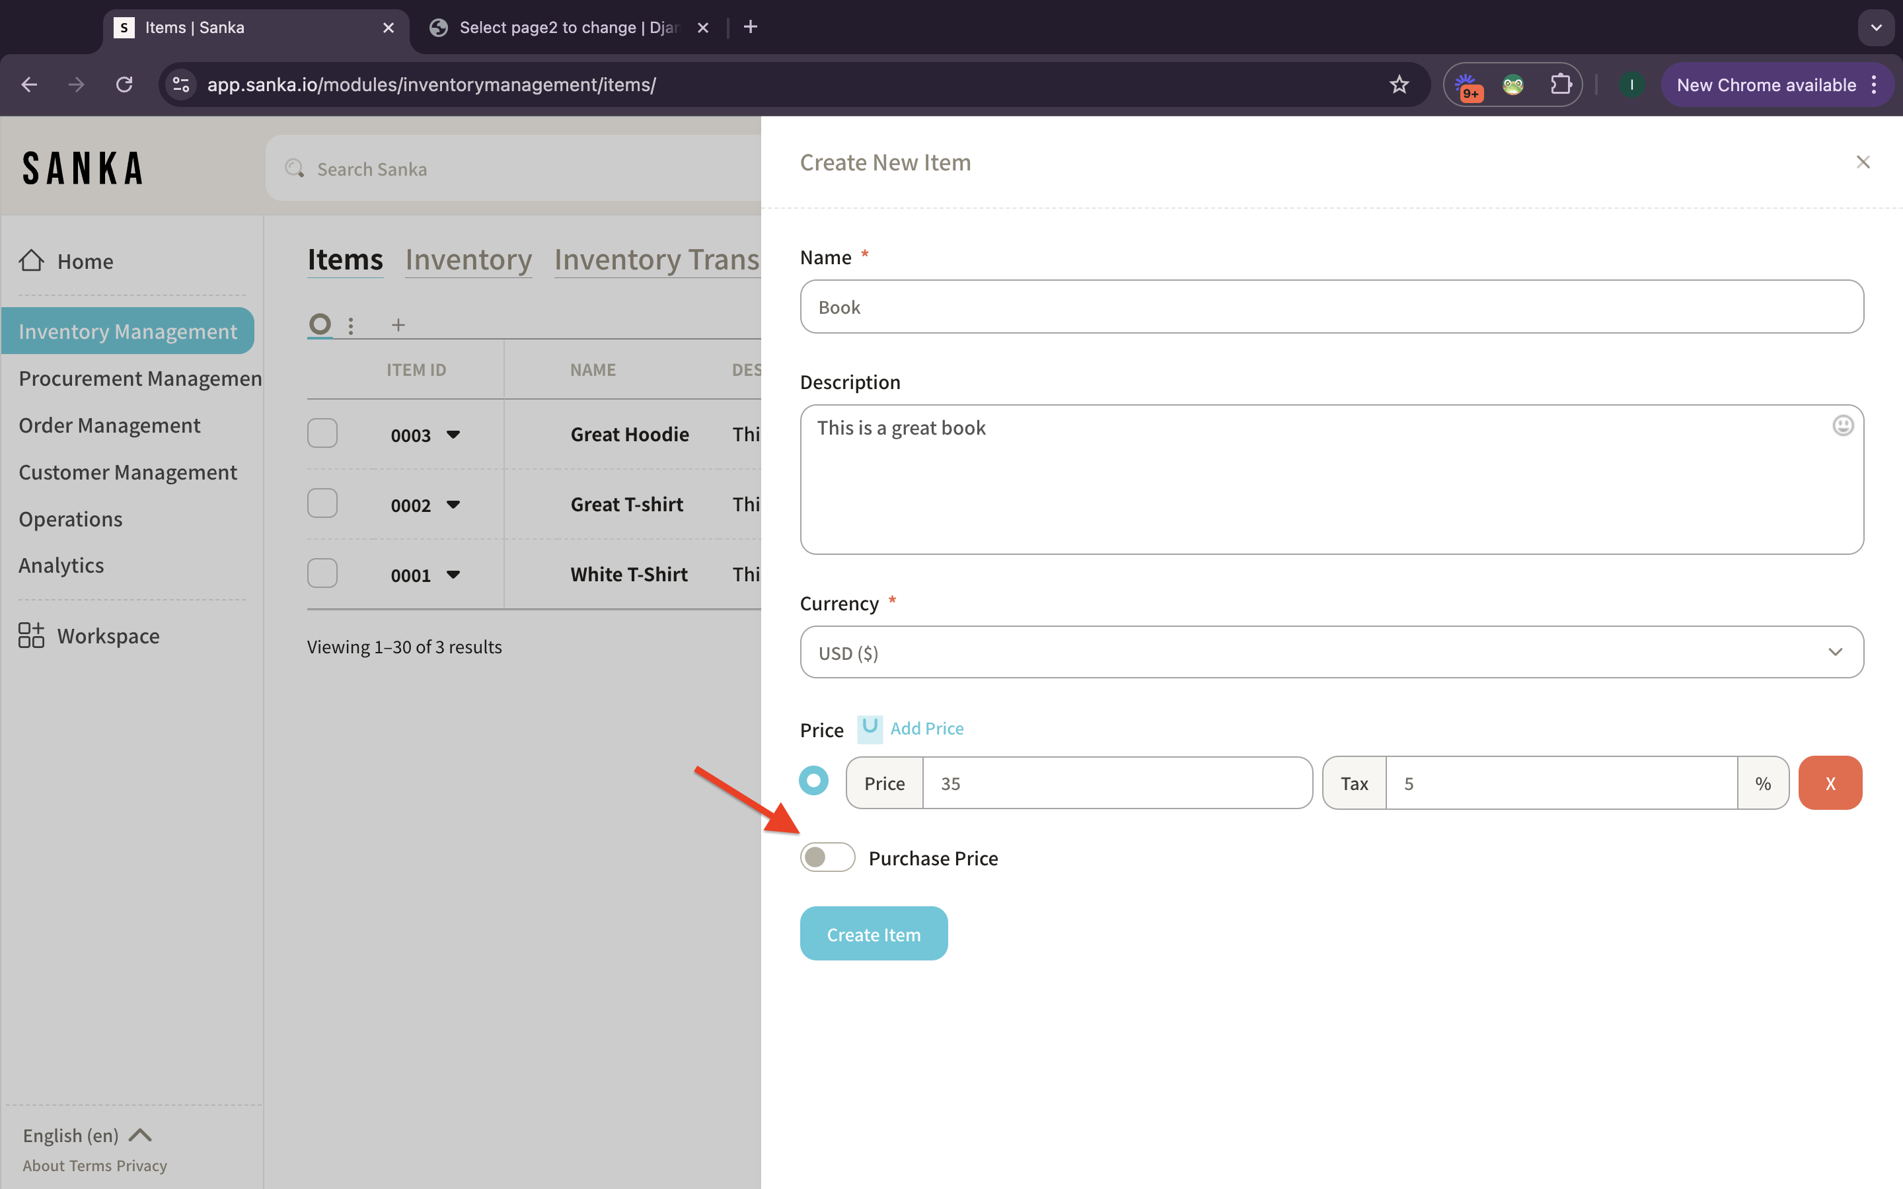1903x1189 pixels.
Task: Switch to the Inventory tab
Action: 468,260
